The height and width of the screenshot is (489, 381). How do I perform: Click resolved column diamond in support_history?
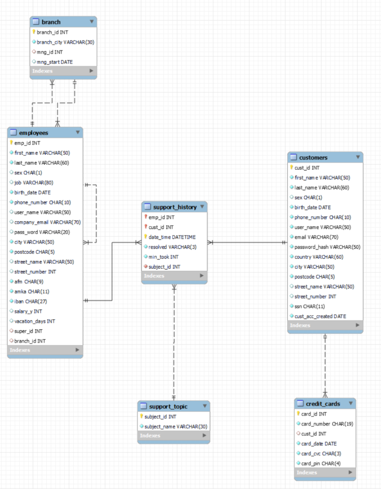146,246
